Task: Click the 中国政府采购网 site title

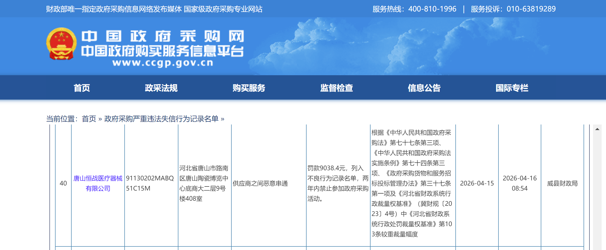Action: click(x=163, y=36)
